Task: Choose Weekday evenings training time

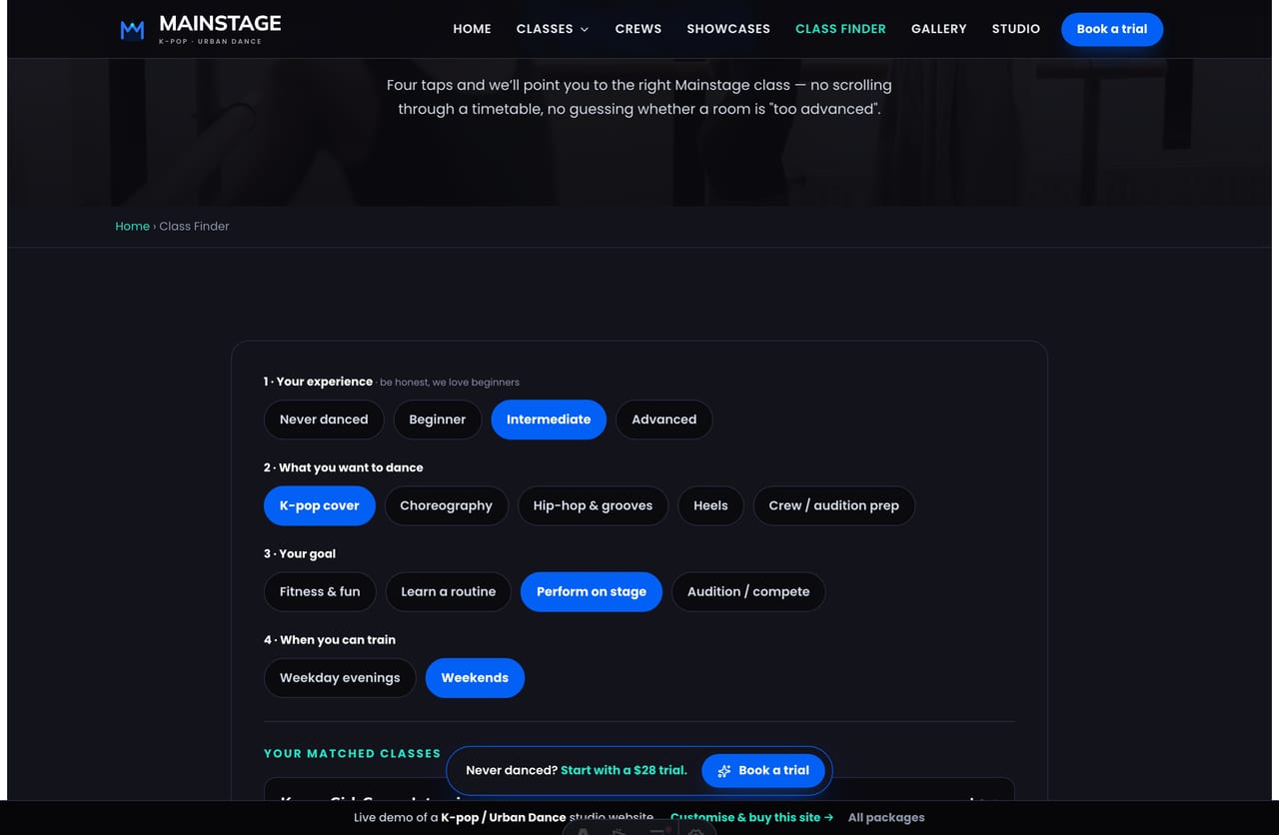Action: pyautogui.click(x=340, y=677)
